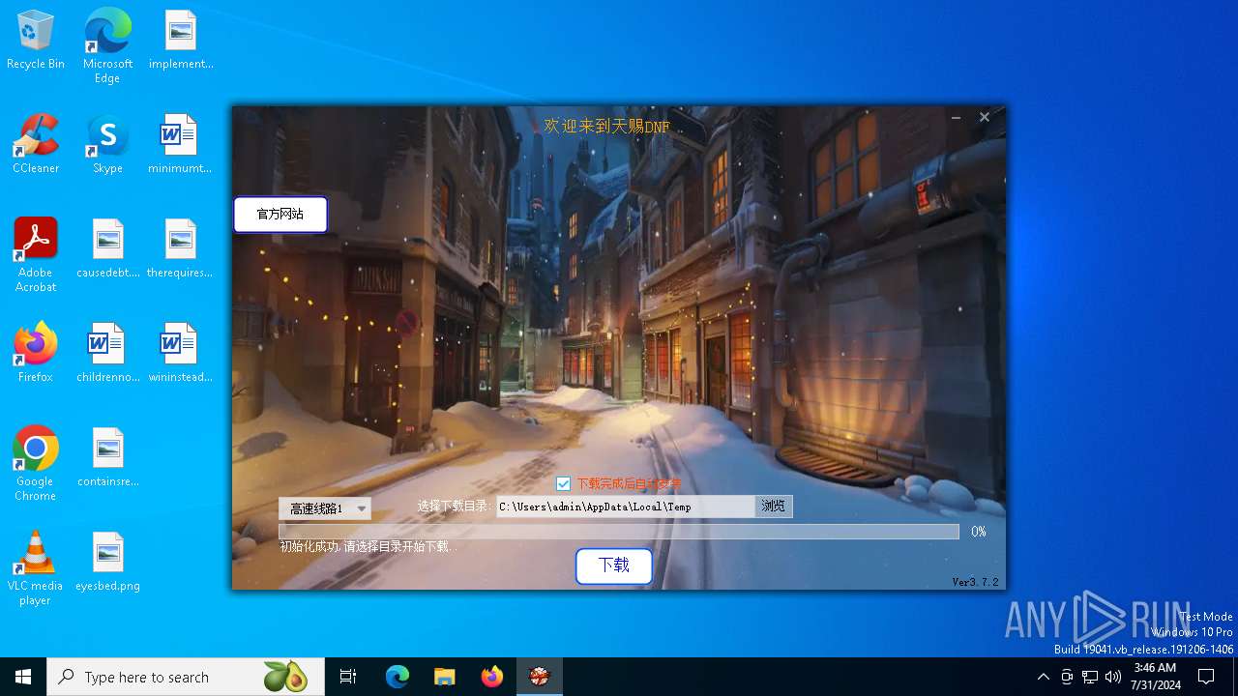Minimize the DNF launcher window
This screenshot has width=1238, height=696.
[956, 117]
